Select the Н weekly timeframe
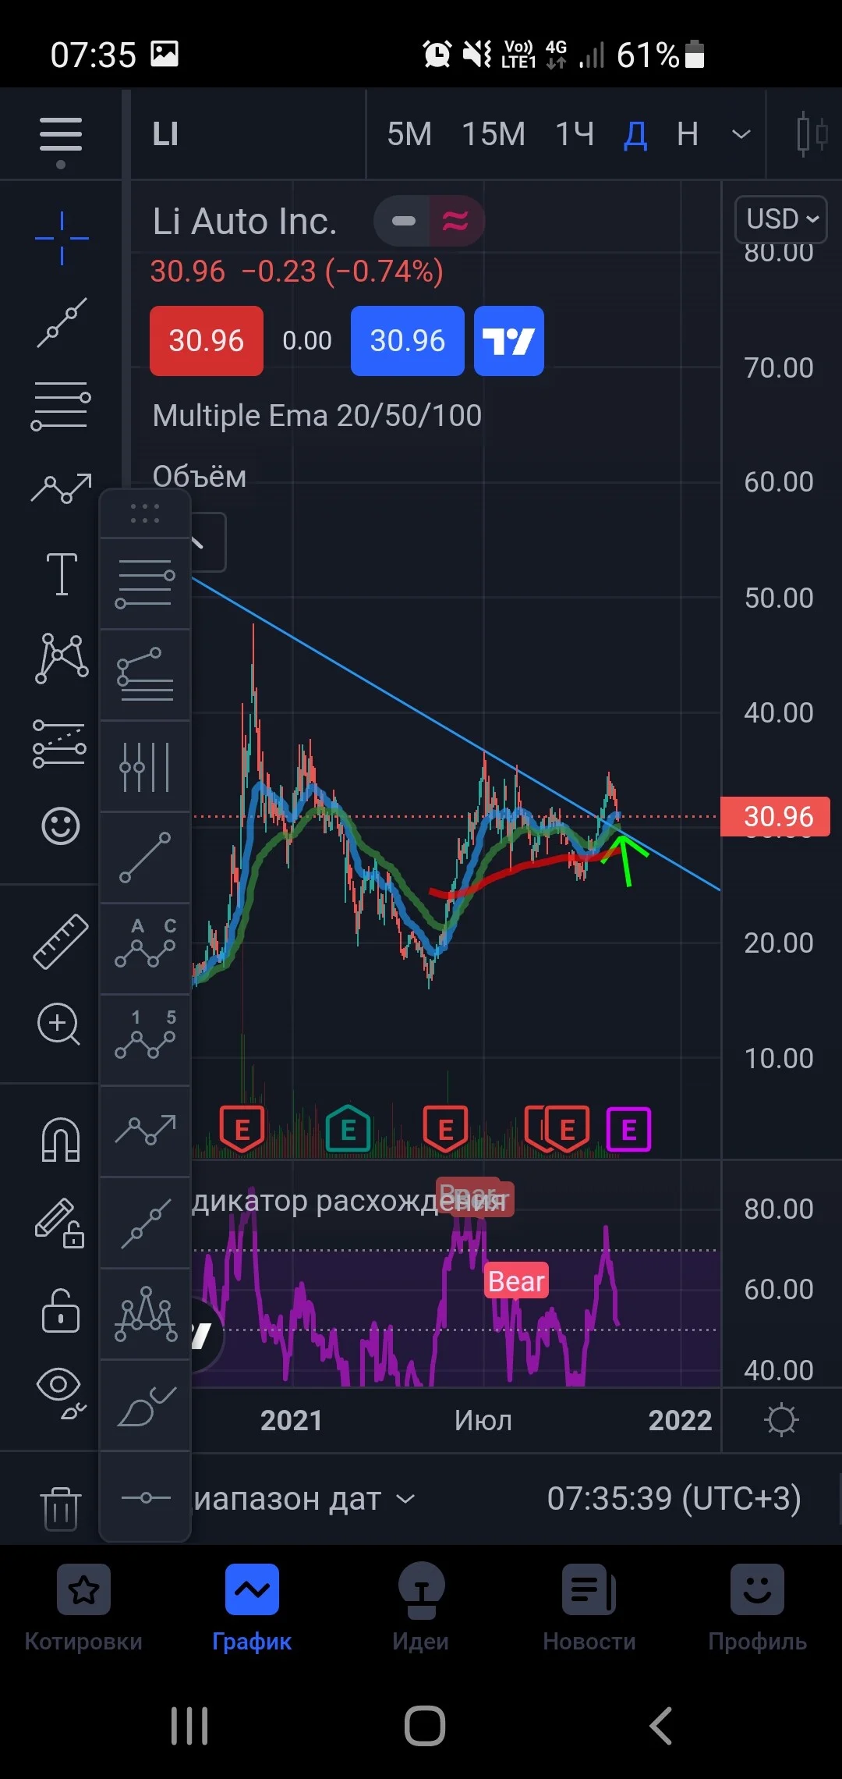The image size is (842, 1779). coord(687,134)
